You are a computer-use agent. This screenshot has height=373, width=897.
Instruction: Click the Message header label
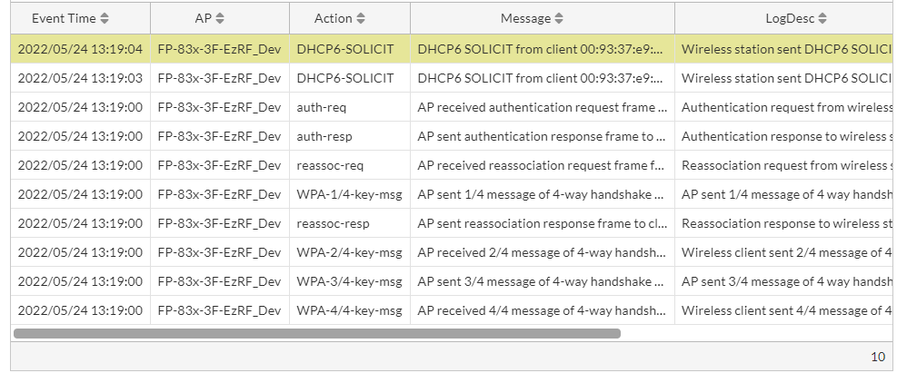click(x=525, y=18)
